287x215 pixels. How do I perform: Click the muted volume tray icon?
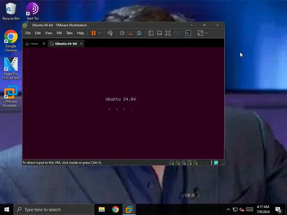click(242, 209)
